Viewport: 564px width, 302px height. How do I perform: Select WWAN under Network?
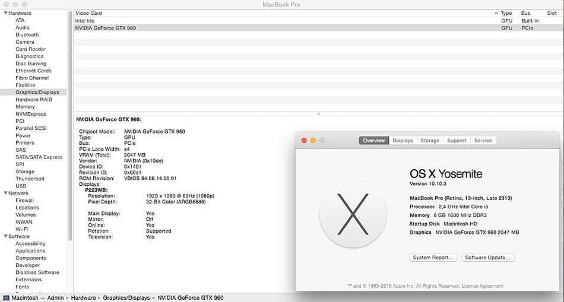pyautogui.click(x=24, y=222)
